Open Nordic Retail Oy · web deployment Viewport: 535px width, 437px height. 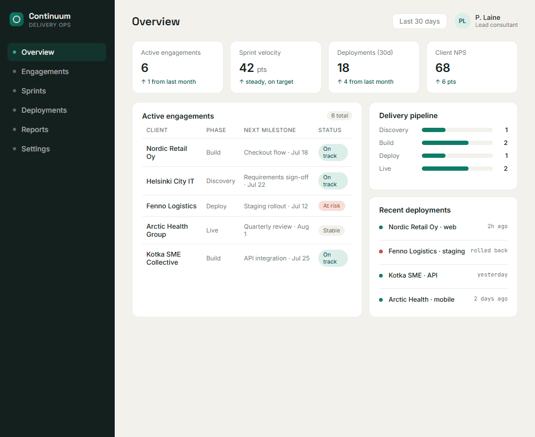coord(422,227)
